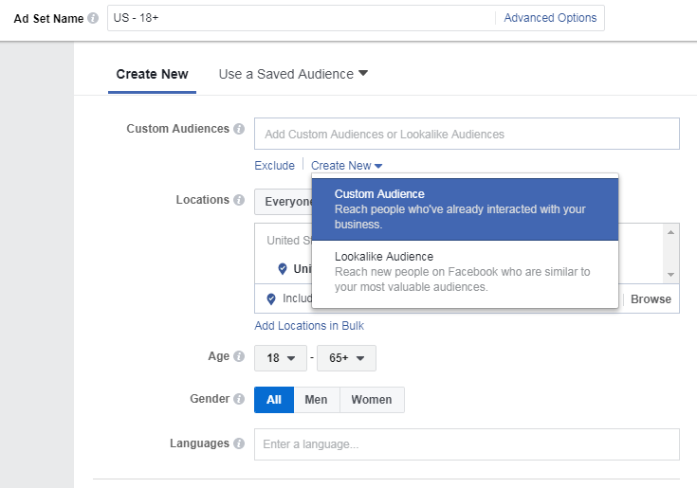The height and width of the screenshot is (488, 697).
Task: Click the Locations info icon
Action: click(x=239, y=200)
